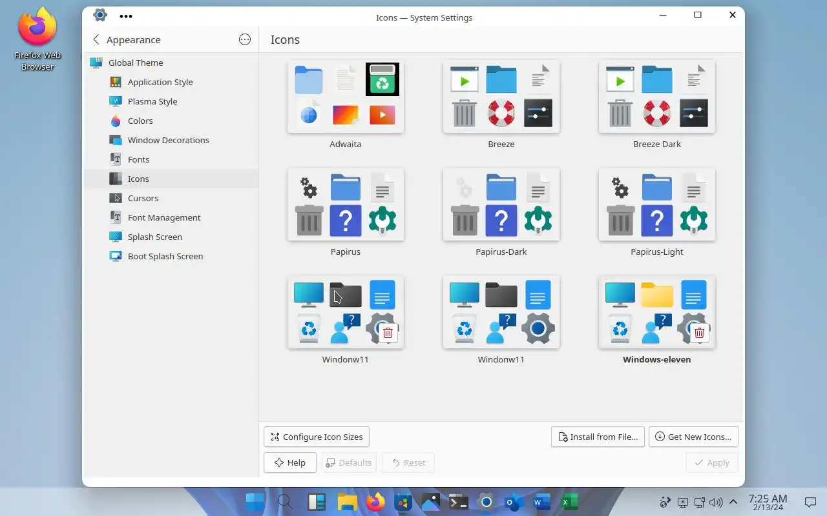This screenshot has height=516, width=827.
Task: Open Application Style in the sidebar
Action: point(171,82)
